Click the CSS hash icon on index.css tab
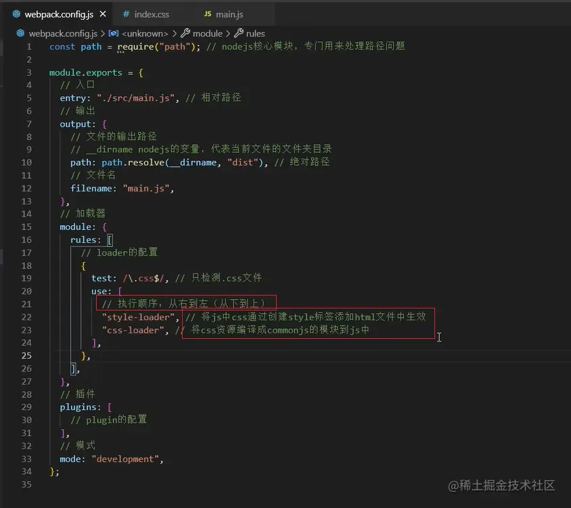This screenshot has height=508, width=571. [126, 14]
